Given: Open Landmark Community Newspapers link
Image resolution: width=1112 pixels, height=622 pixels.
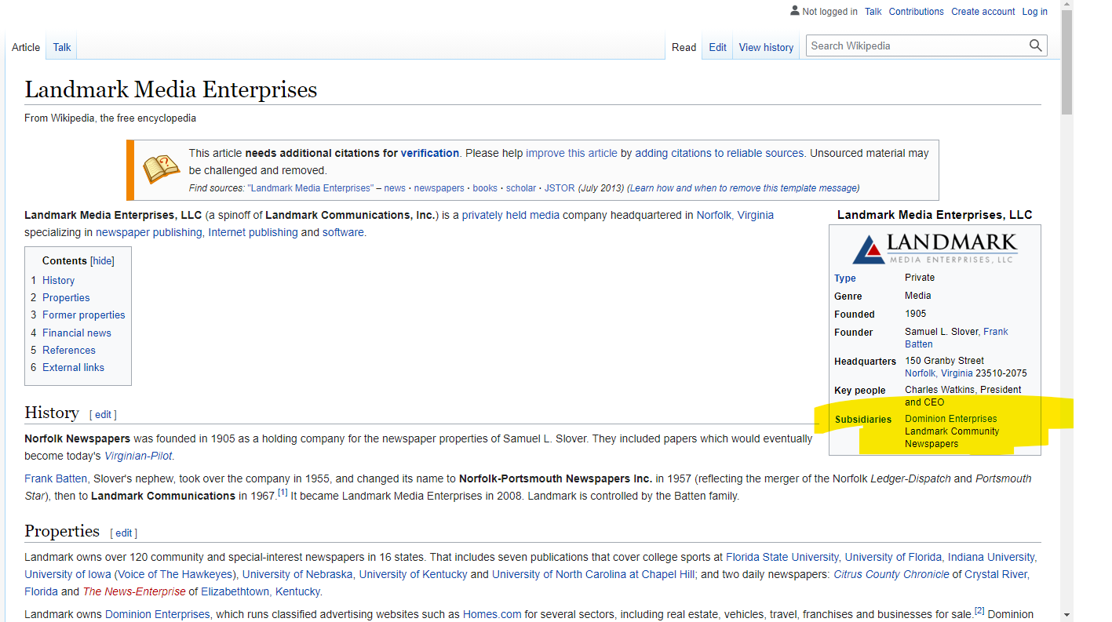Looking at the screenshot, I should [x=952, y=438].
